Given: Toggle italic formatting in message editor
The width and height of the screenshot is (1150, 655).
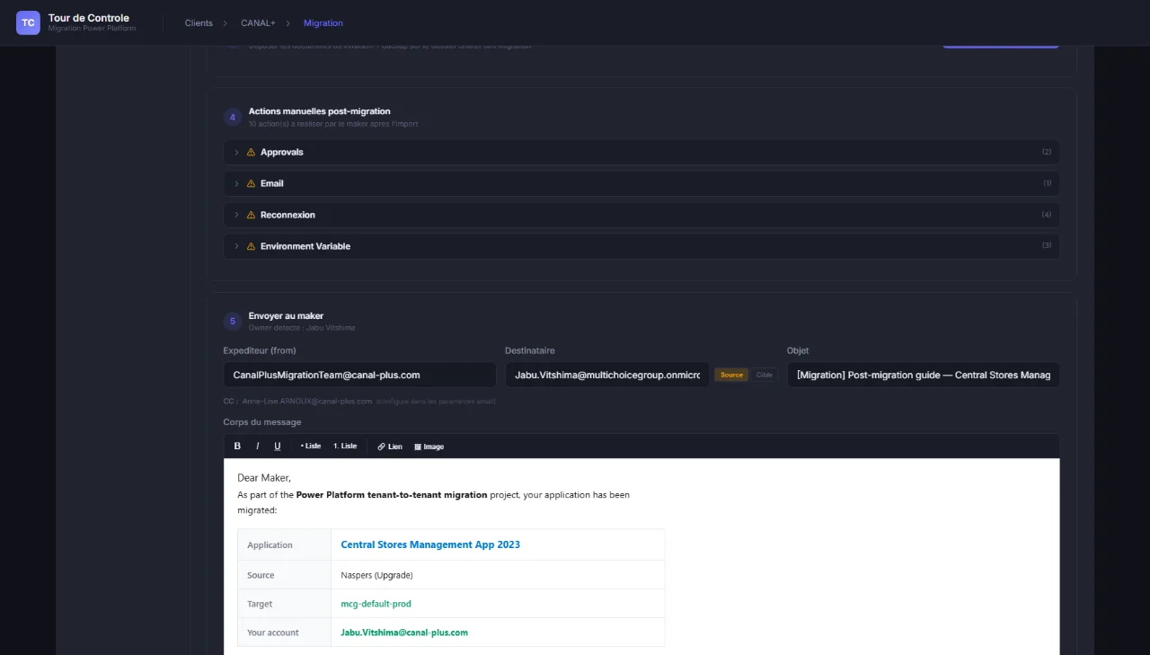Looking at the screenshot, I should pos(258,447).
